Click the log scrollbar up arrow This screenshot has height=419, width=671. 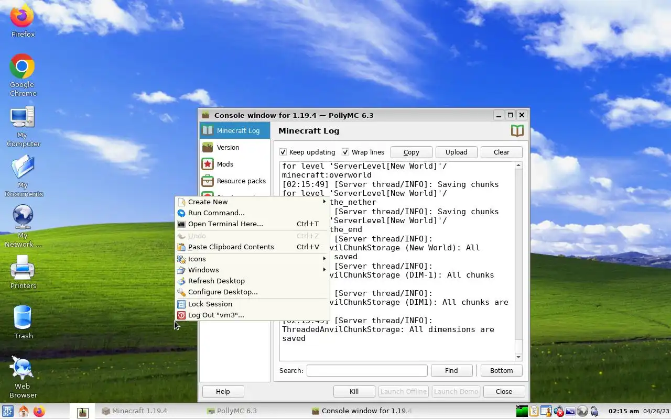click(518, 166)
